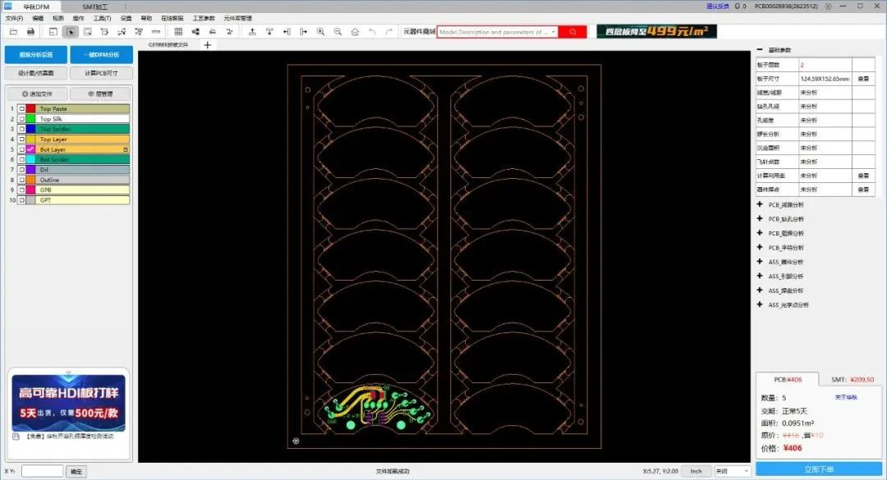This screenshot has height=480, width=887.
Task: Click the Bot Layer magenta color swatch
Action: [30, 149]
